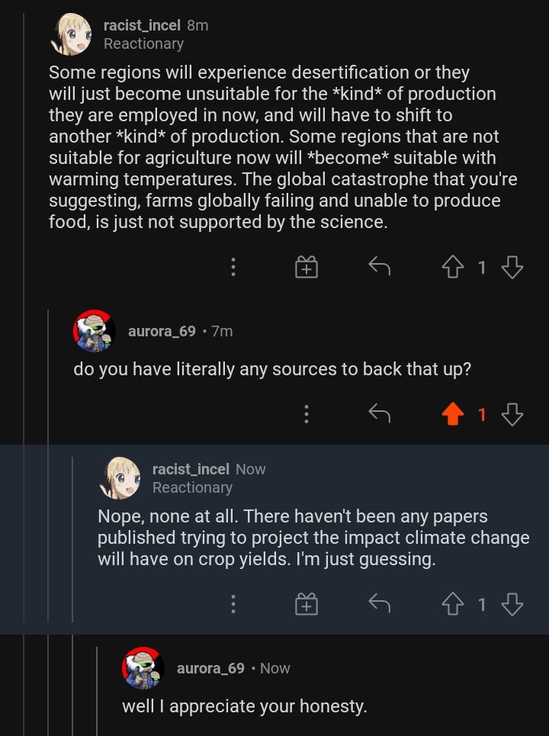Upvote racist_incel's first comment
This screenshot has height=736, width=549.
[x=454, y=267]
